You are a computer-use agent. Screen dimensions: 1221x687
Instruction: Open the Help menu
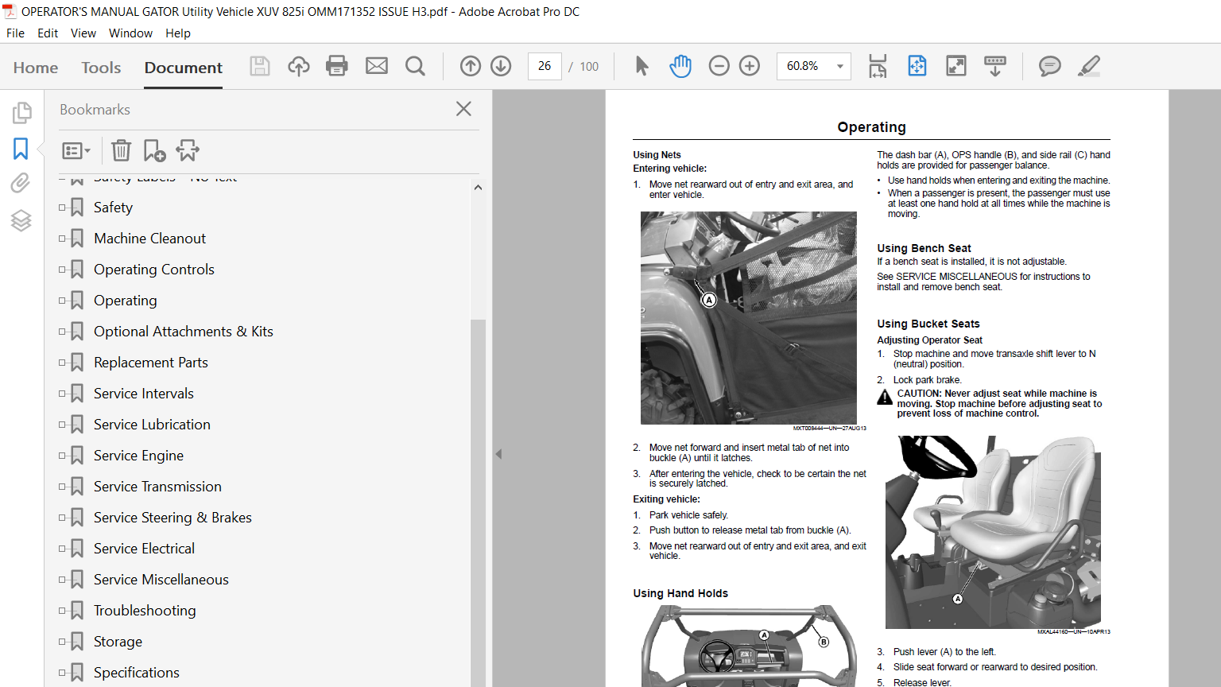178,33
